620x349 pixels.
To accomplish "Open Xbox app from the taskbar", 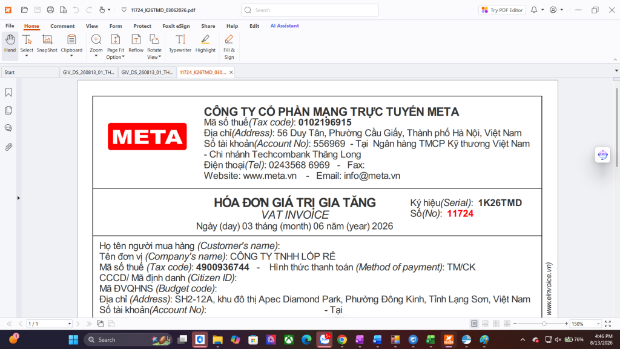I will coord(289,339).
